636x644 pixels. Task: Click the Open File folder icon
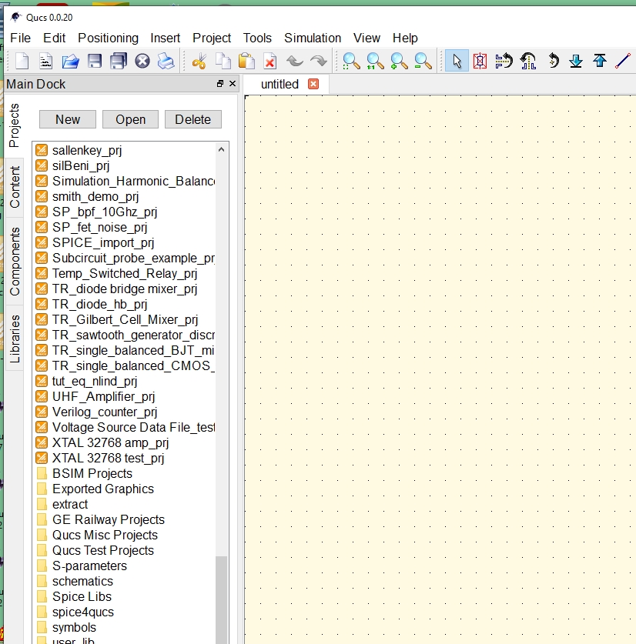(x=69, y=61)
